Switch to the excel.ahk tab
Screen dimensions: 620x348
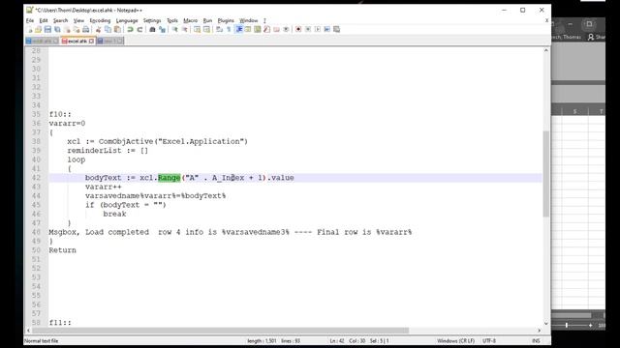tap(77, 41)
